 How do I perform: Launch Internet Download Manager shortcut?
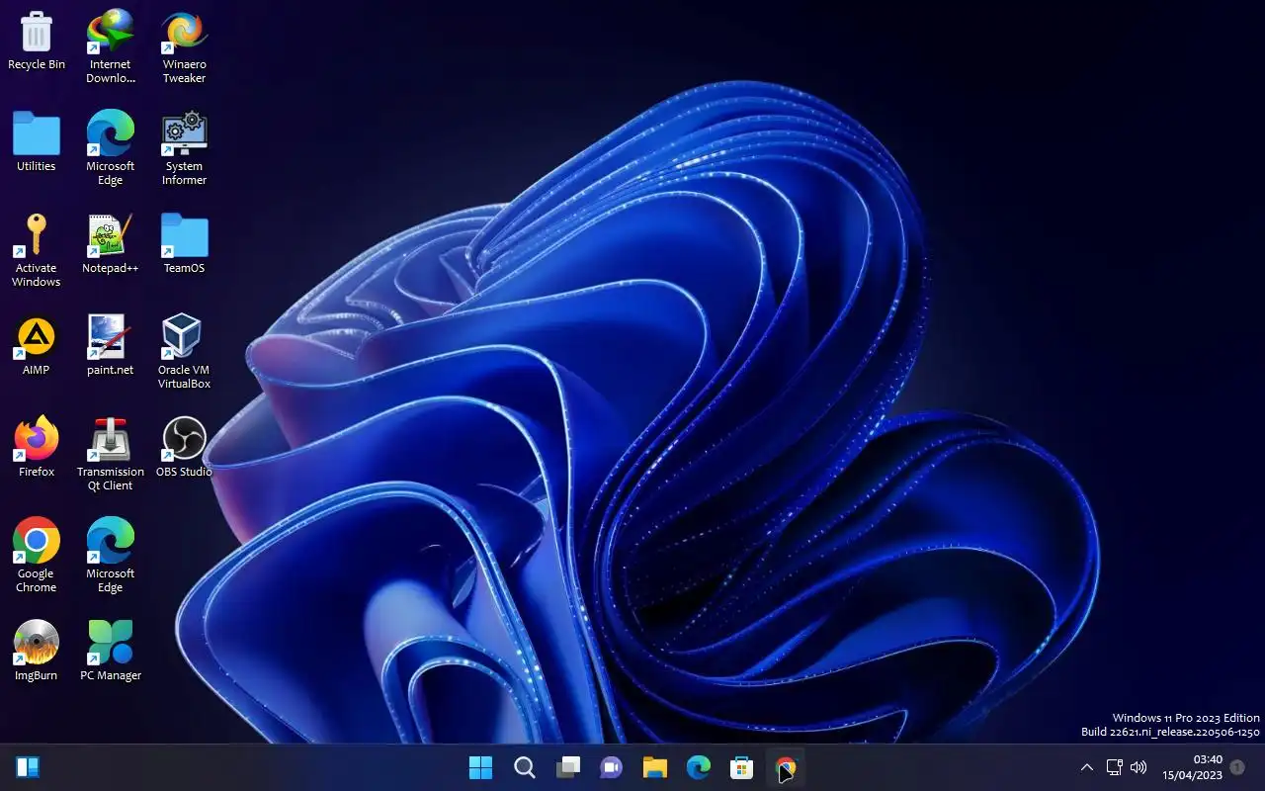click(x=111, y=46)
